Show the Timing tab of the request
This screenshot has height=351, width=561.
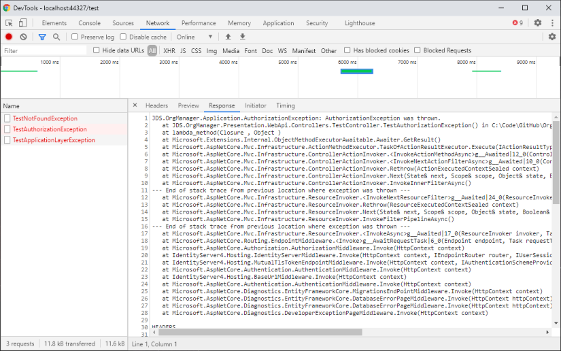pyautogui.click(x=286, y=105)
